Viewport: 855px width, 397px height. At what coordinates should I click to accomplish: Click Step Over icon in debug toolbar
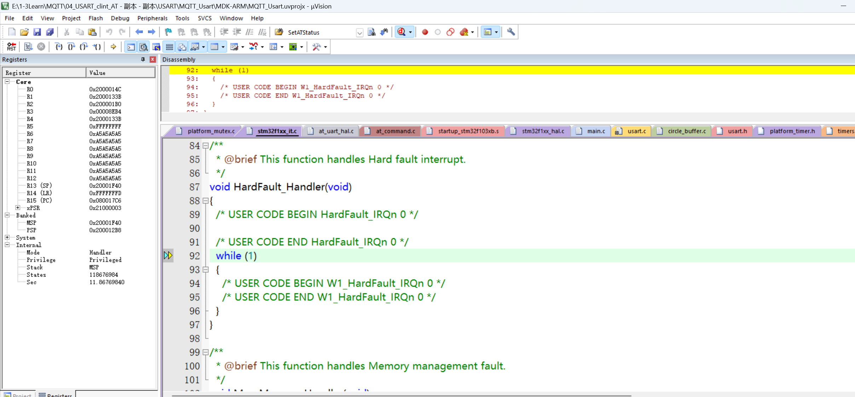(71, 47)
